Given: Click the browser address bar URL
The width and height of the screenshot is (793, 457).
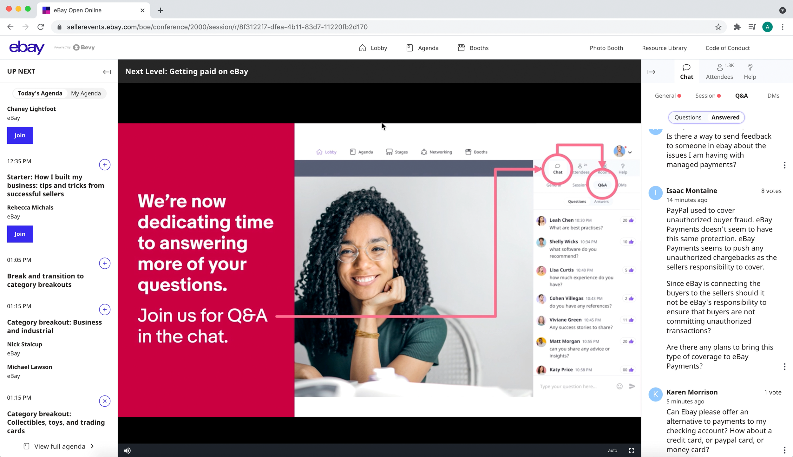Looking at the screenshot, I should pyautogui.click(x=217, y=27).
